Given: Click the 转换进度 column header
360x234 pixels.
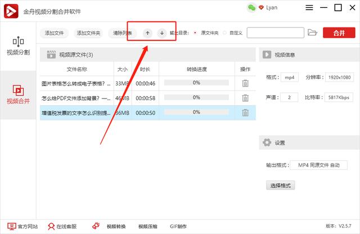Looking at the screenshot, I should click(x=197, y=69).
